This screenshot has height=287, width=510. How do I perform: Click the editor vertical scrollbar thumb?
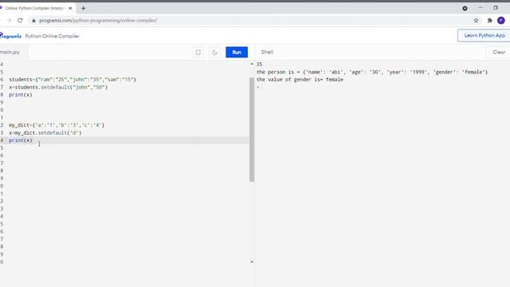point(252,129)
